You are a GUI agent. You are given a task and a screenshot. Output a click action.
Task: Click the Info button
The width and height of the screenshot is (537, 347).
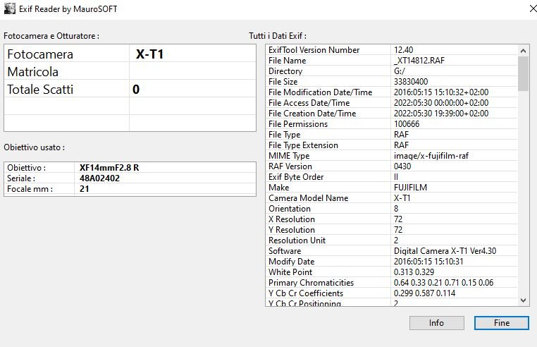point(437,323)
